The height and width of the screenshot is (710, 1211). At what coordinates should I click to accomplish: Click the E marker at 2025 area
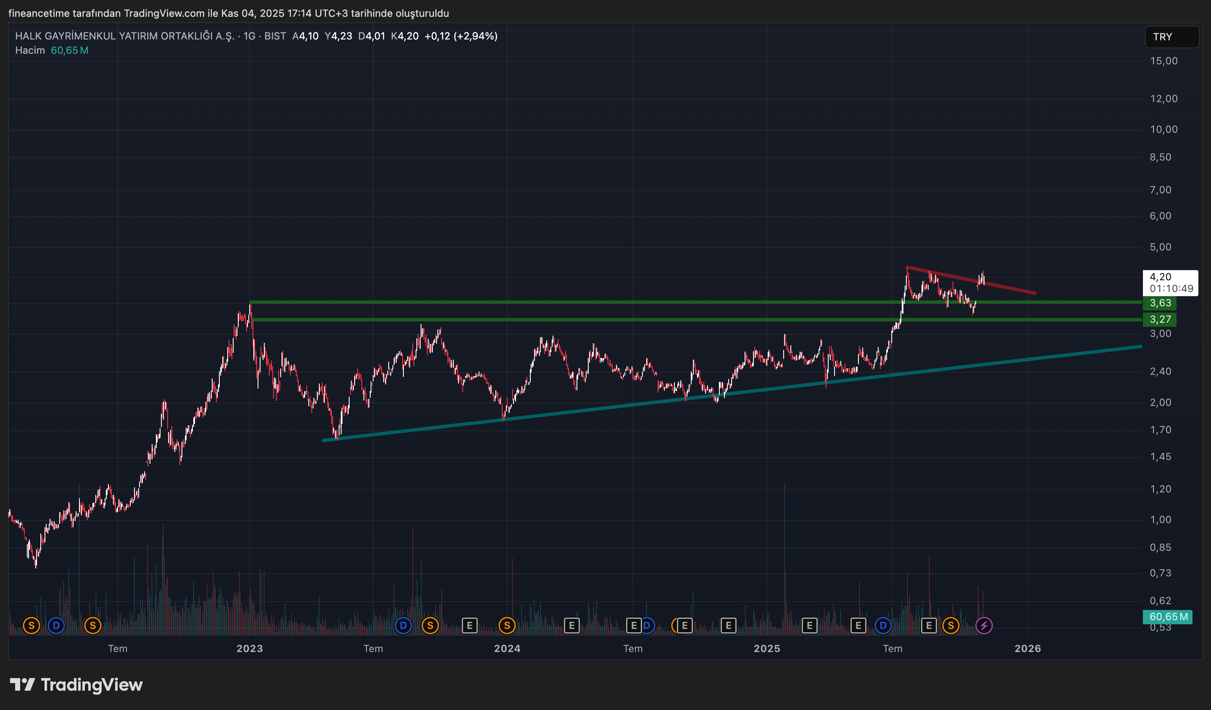809,626
